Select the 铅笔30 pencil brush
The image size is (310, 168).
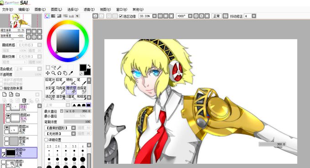click(50, 81)
